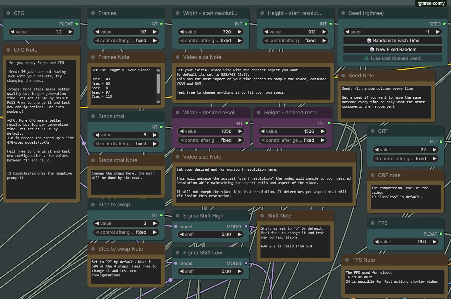This screenshot has height=299, width=451.
Task: Click the CRF value field showing 22
Action: pos(406,150)
